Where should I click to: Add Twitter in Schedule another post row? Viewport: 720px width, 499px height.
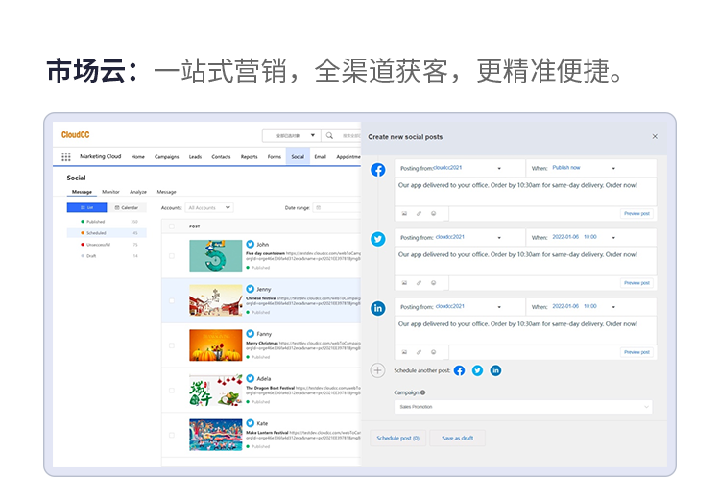tap(477, 370)
